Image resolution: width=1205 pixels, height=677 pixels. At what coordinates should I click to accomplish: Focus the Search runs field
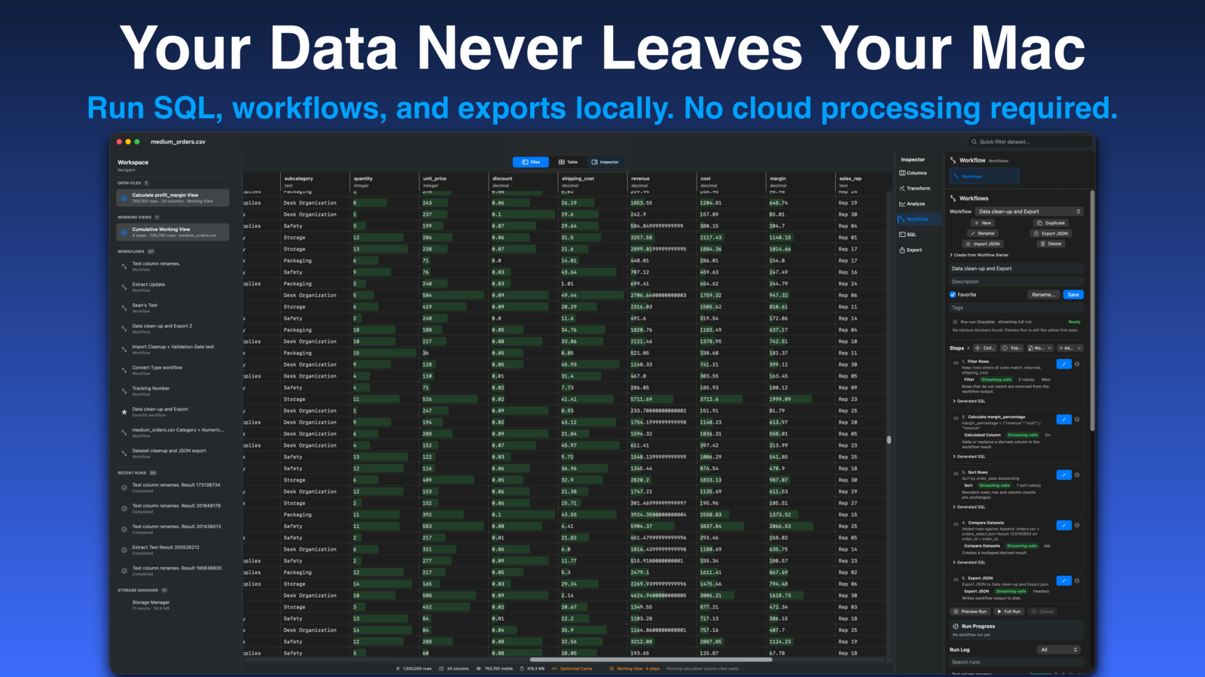[x=1017, y=662]
